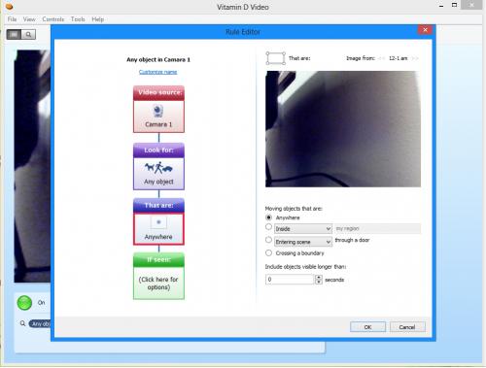Select the Entering scene radio button

(268, 240)
